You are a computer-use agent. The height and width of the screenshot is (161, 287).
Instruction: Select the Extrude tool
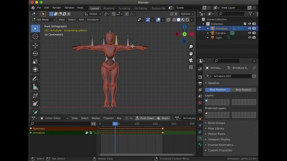pyautogui.click(x=35, y=112)
